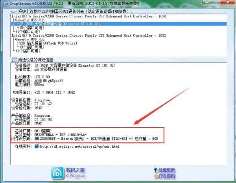Click the mYdigit.cn house logo icon
The width and height of the screenshot is (236, 183).
tap(57, 172)
